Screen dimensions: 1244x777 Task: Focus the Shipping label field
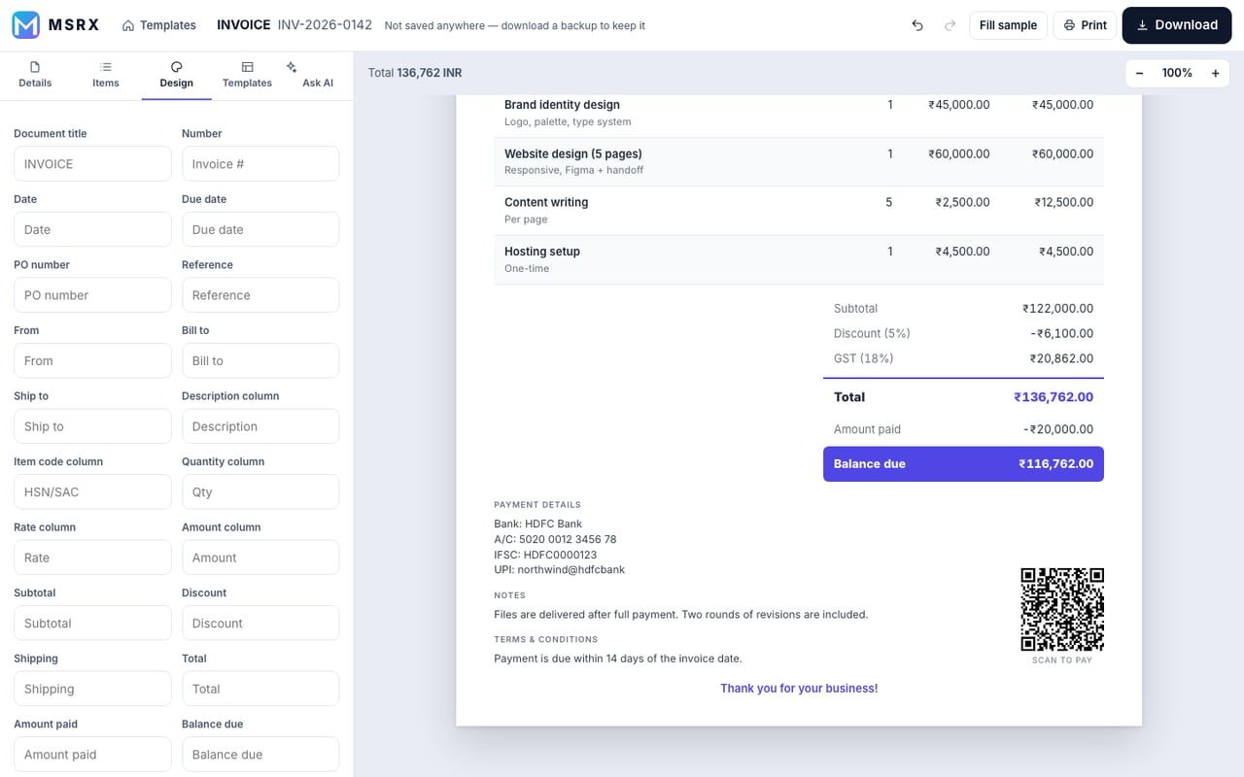click(92, 688)
